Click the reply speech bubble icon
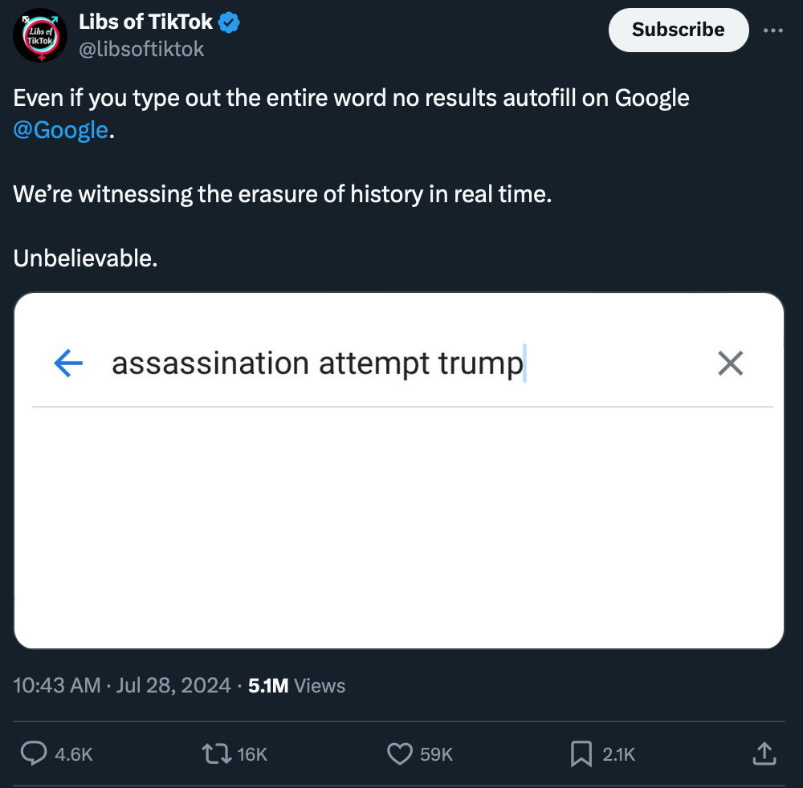 coord(33,753)
